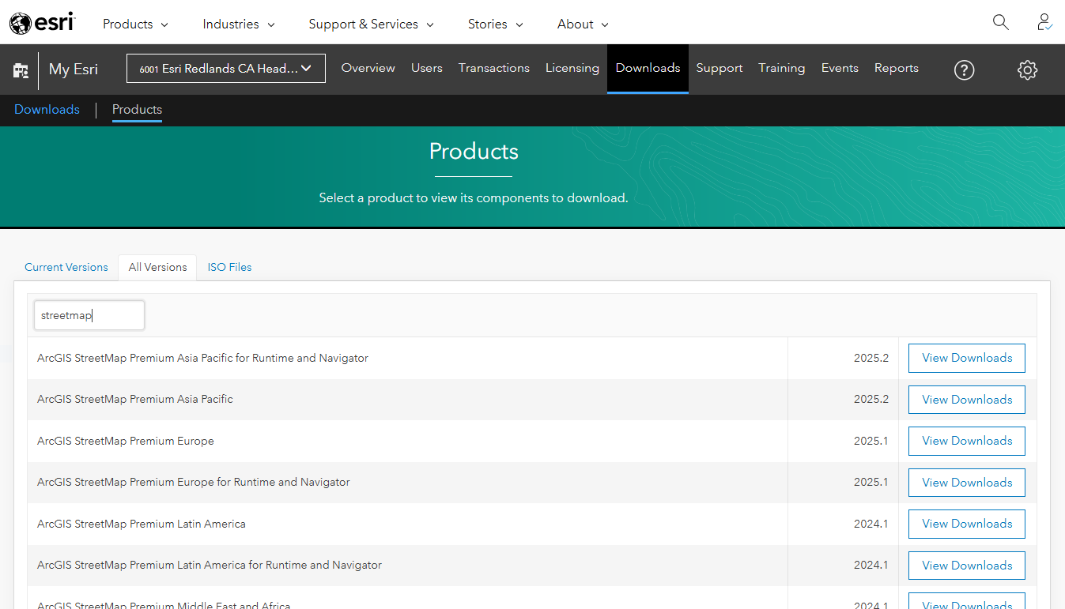View Downloads for StreetMap Premium Asia Pacific 2025.2
The height and width of the screenshot is (609, 1065).
[967, 400]
